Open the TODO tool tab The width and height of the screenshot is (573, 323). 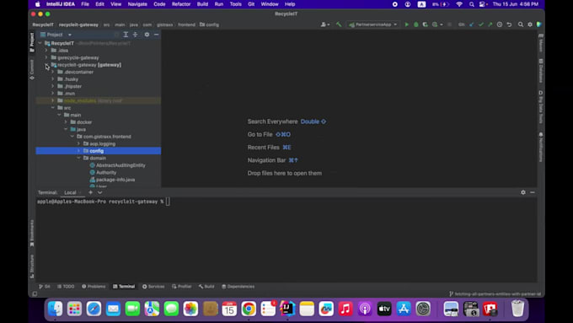(66, 287)
